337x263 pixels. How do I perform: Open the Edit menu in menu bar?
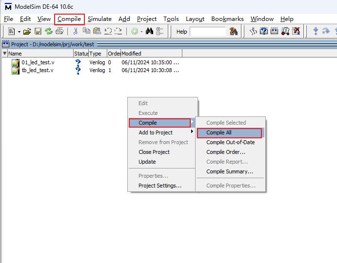[25, 19]
